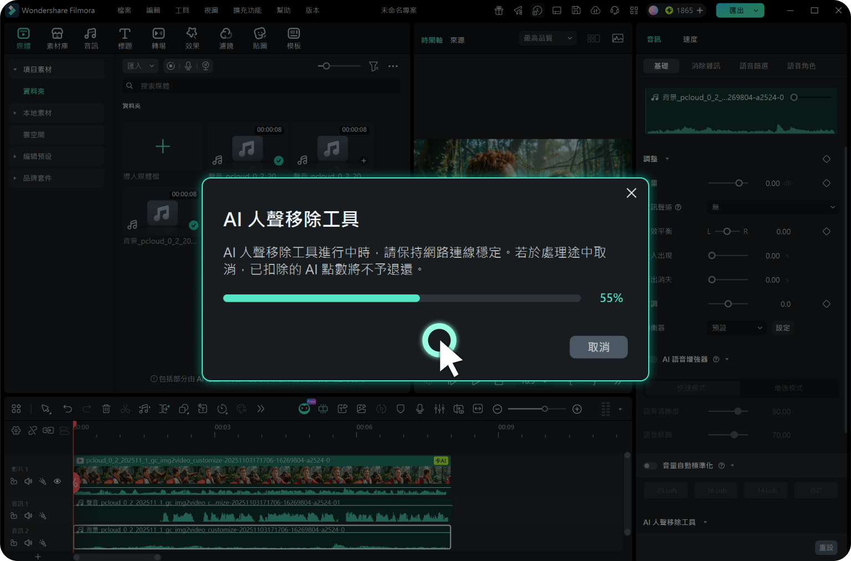Mute the 影片 1 track speaker

tap(28, 481)
